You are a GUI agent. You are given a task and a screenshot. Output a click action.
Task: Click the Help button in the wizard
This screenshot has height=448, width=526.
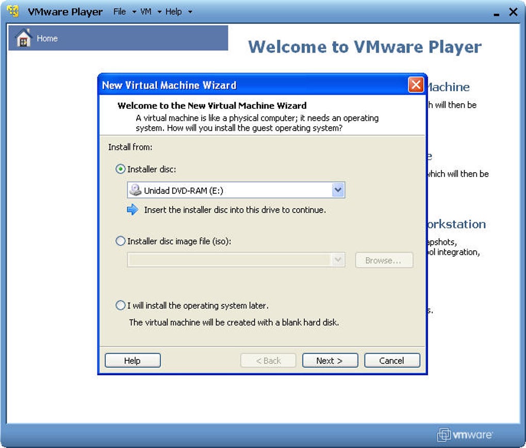tap(133, 360)
